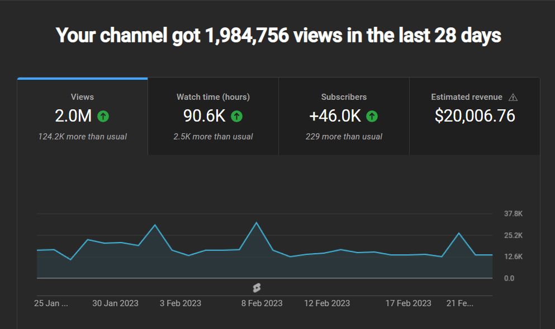Open the Subscribers metric tab

[x=344, y=116]
